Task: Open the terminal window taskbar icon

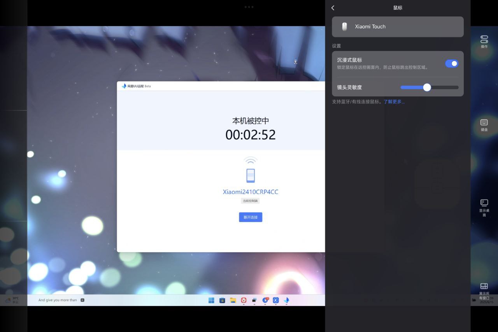Action: point(254,300)
